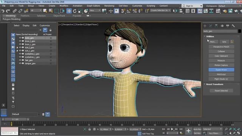The height and width of the screenshot is (136, 242).
Task: Click the Zoom magnifier viewport control
Action: (226, 129)
